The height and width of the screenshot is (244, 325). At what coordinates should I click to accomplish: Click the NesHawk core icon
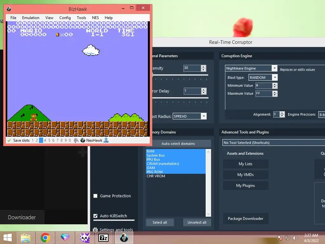click(x=83, y=140)
